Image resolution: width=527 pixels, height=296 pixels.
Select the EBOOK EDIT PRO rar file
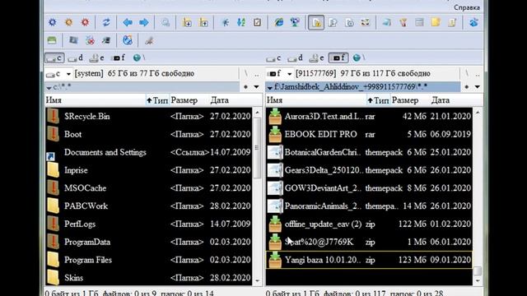(x=369, y=134)
